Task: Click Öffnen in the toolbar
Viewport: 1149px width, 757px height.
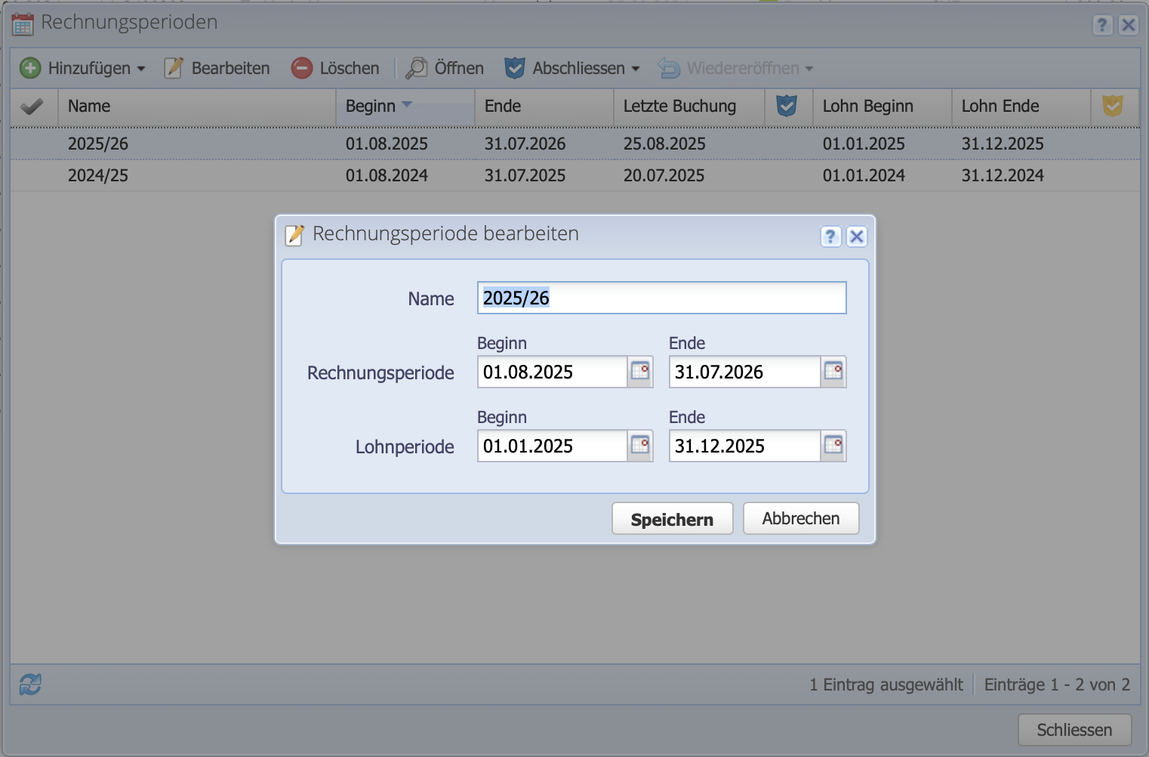Action: point(445,68)
